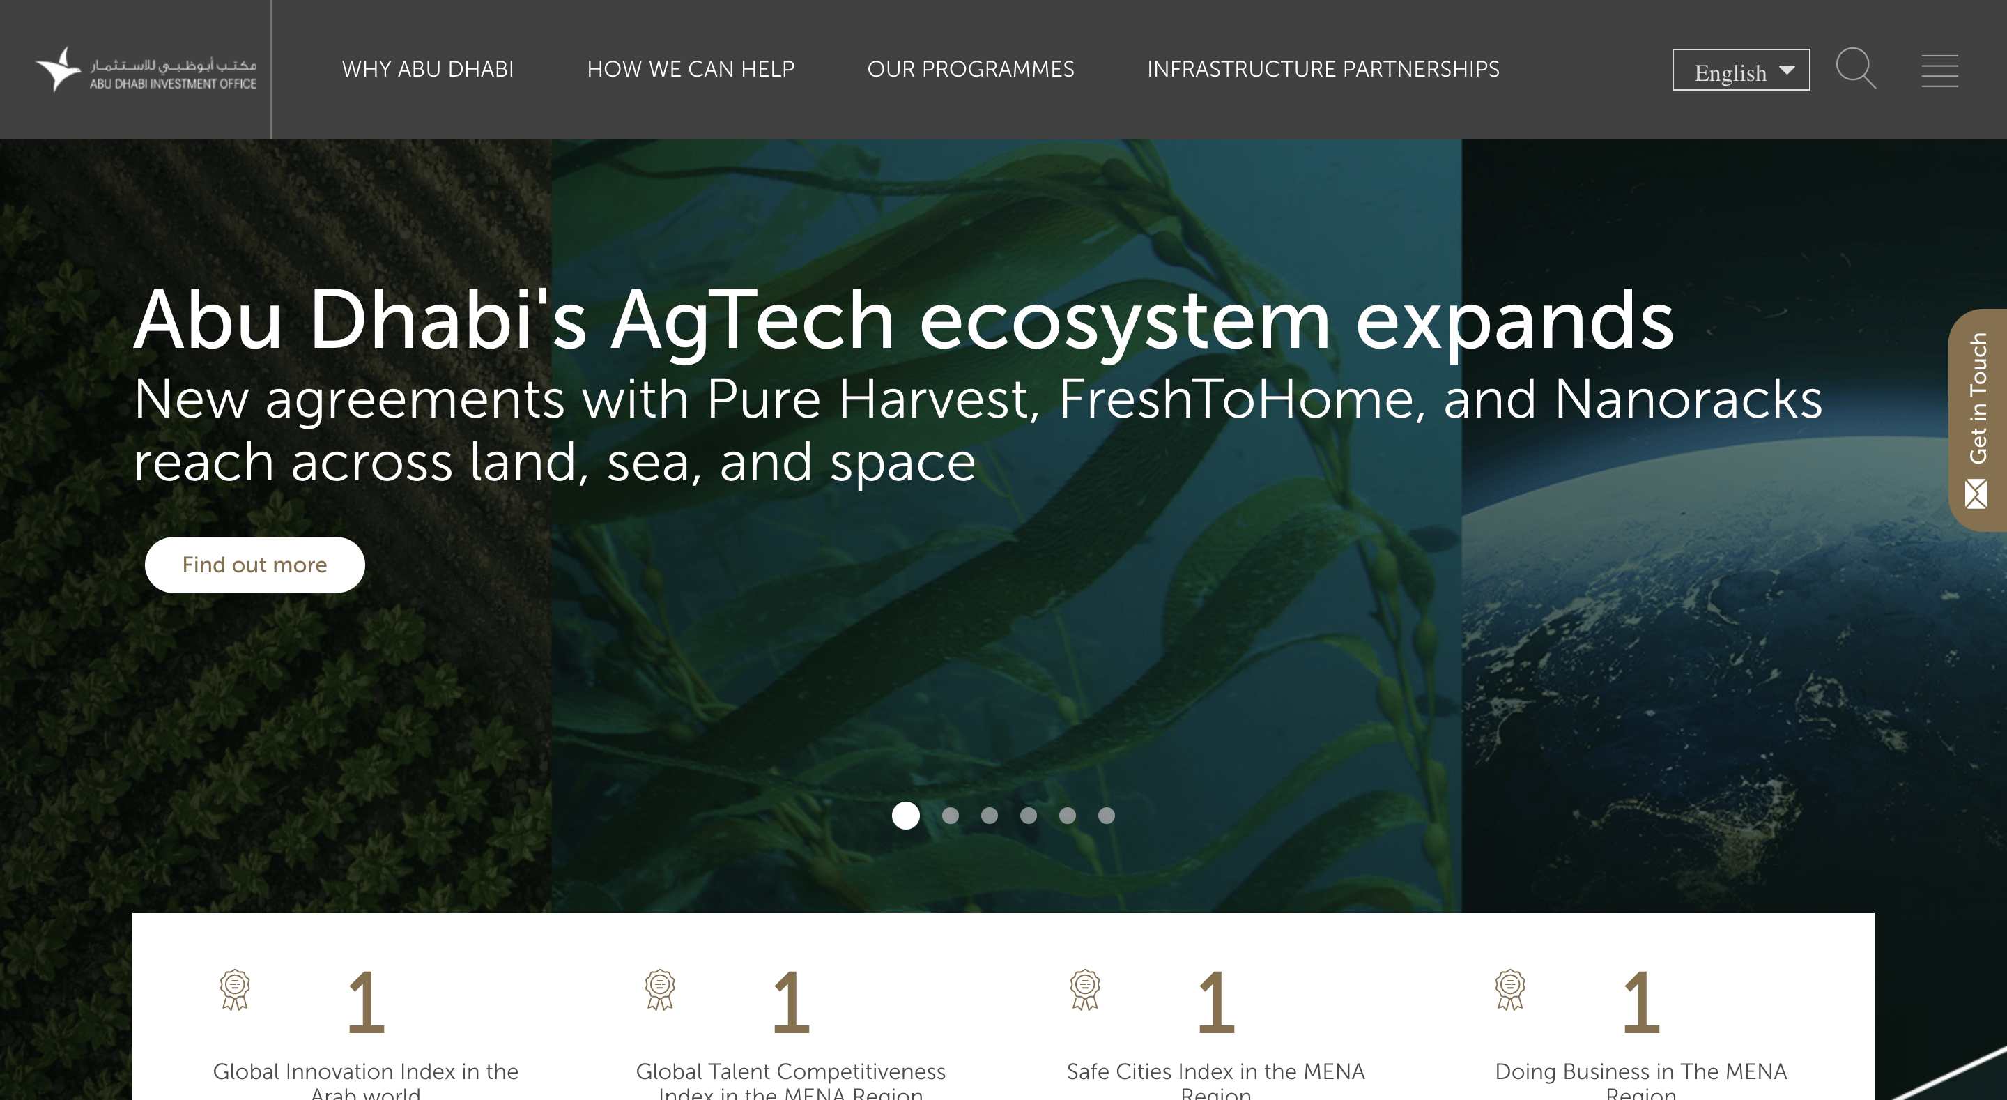Expand the Why Abu Dhabi menu

(x=428, y=70)
